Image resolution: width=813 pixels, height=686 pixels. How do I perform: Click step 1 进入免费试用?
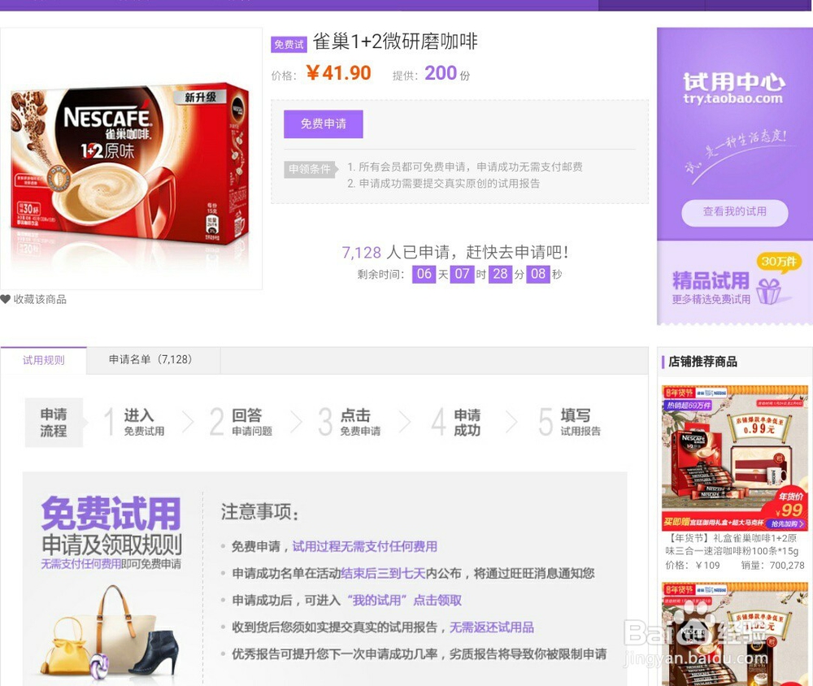(x=134, y=422)
